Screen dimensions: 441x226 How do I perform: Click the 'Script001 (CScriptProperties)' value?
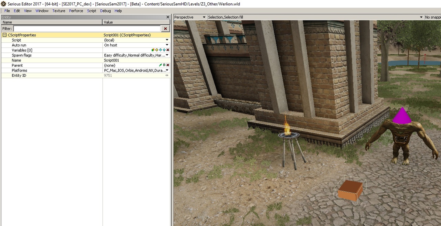127,35
